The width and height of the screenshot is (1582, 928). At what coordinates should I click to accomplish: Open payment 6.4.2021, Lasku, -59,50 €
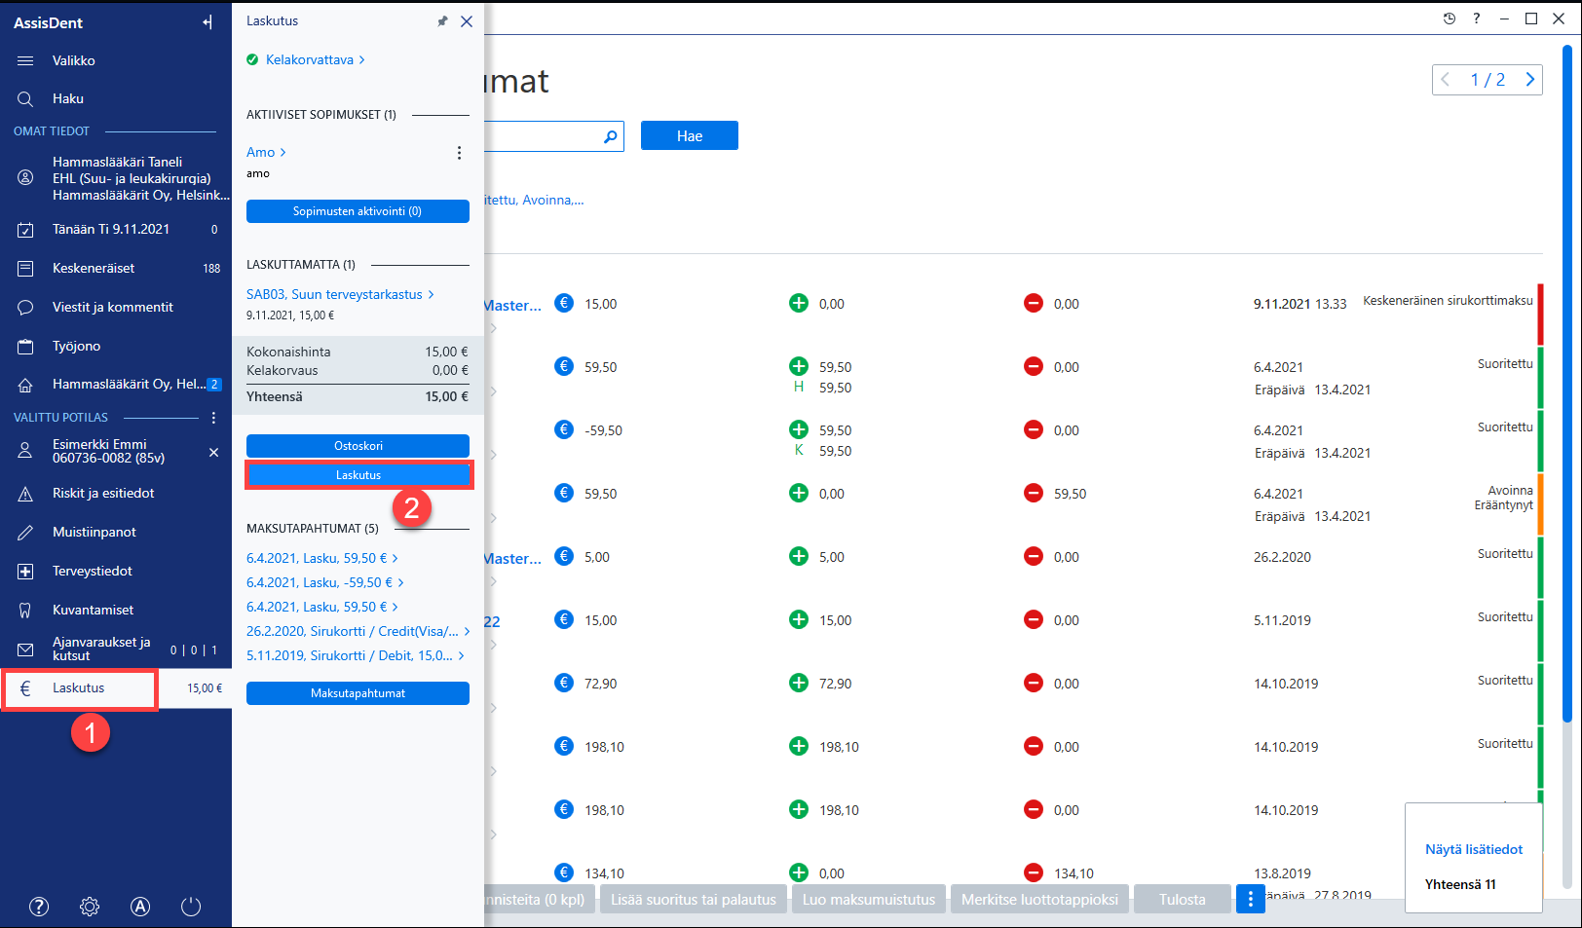pyautogui.click(x=324, y=582)
